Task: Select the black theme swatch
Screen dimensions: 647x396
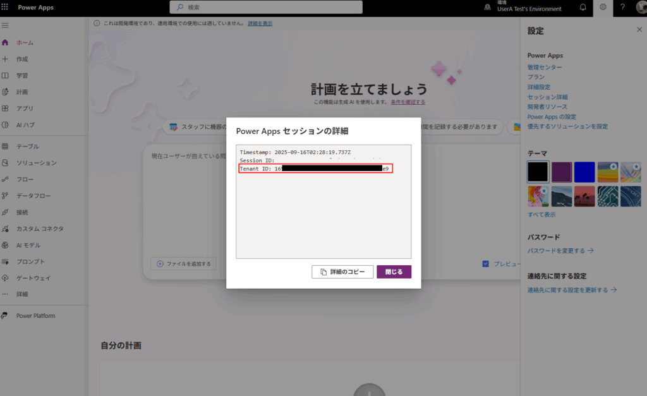Action: 538,172
